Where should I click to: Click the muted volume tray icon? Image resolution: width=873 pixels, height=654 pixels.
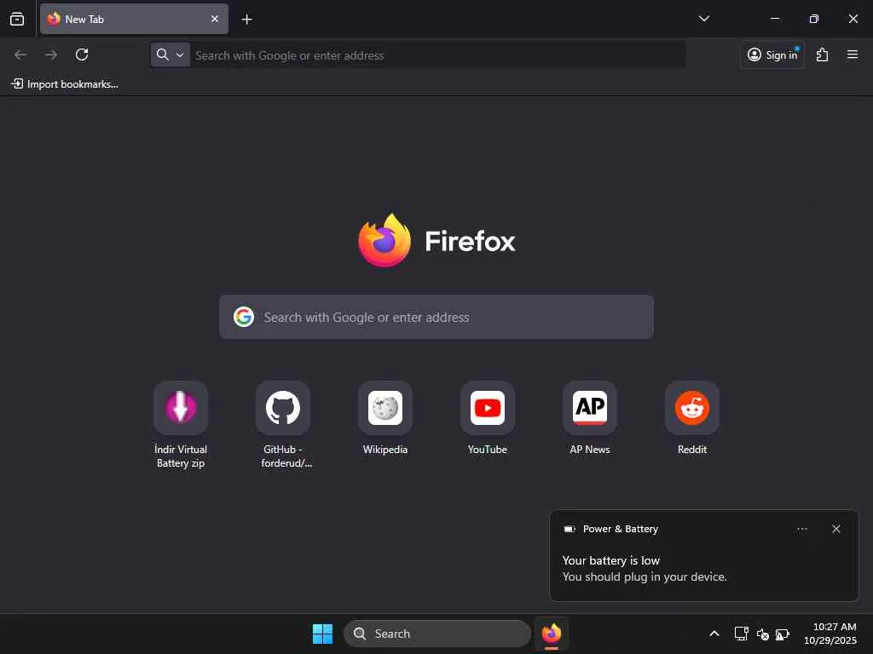[x=763, y=634]
